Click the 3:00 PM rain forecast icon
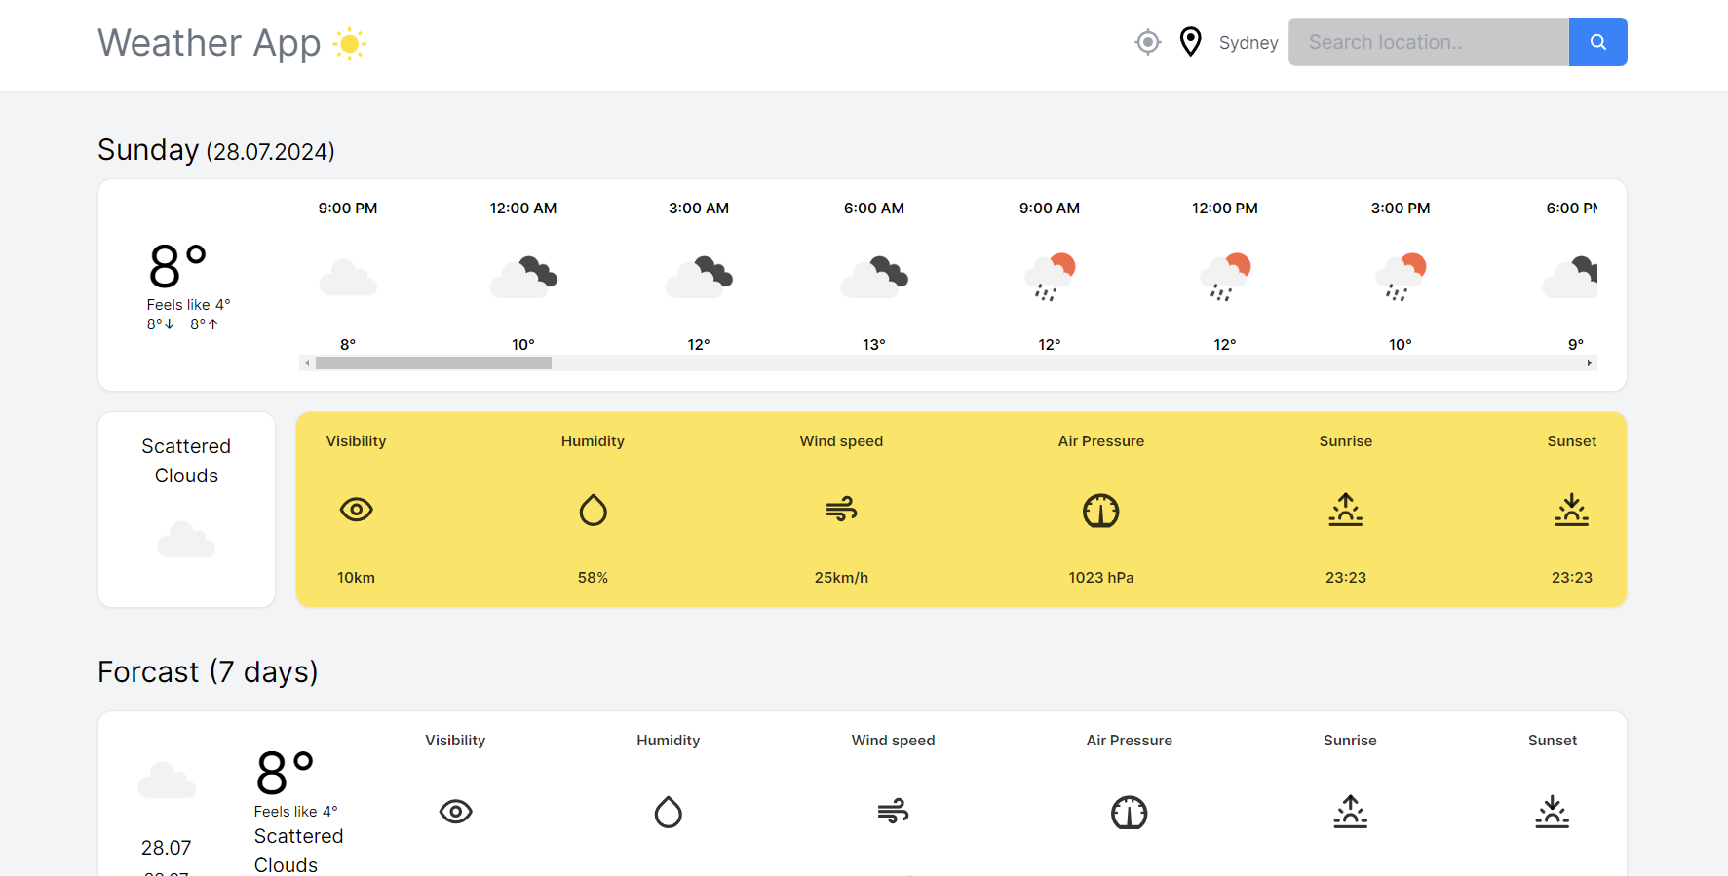Image resolution: width=1728 pixels, height=876 pixels. (1401, 277)
